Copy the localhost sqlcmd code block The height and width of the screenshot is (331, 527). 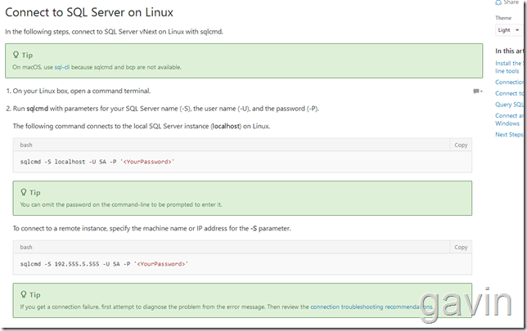tap(461, 145)
